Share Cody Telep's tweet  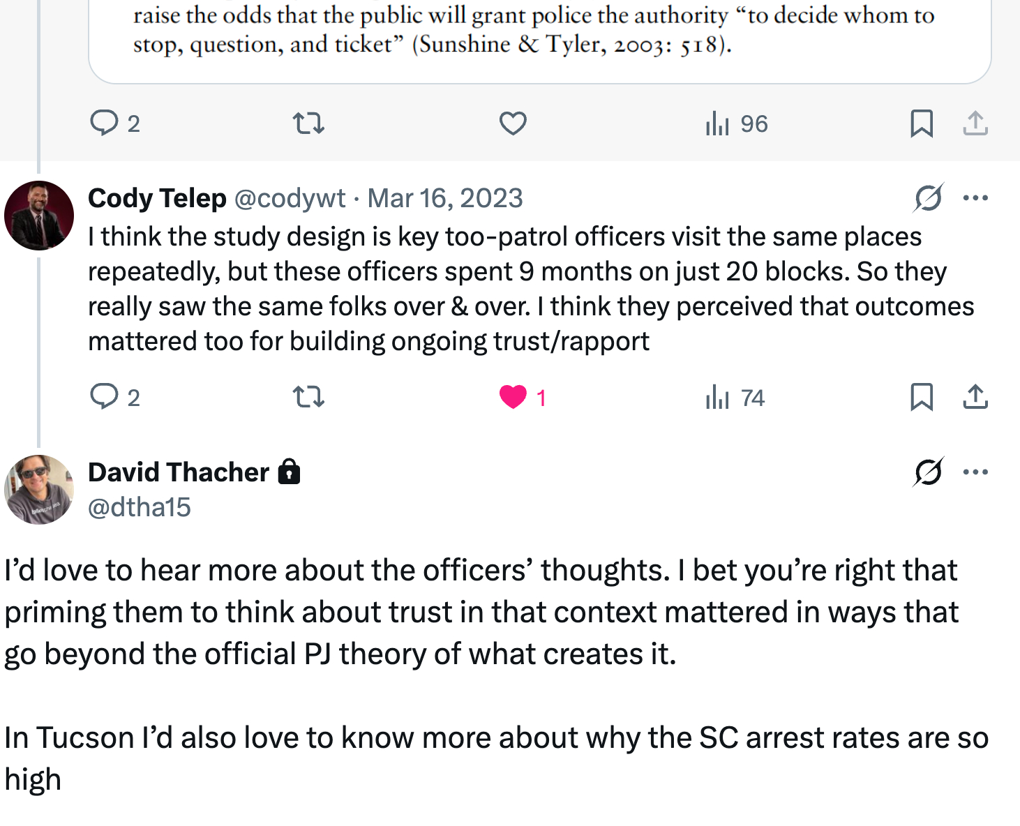(x=975, y=397)
